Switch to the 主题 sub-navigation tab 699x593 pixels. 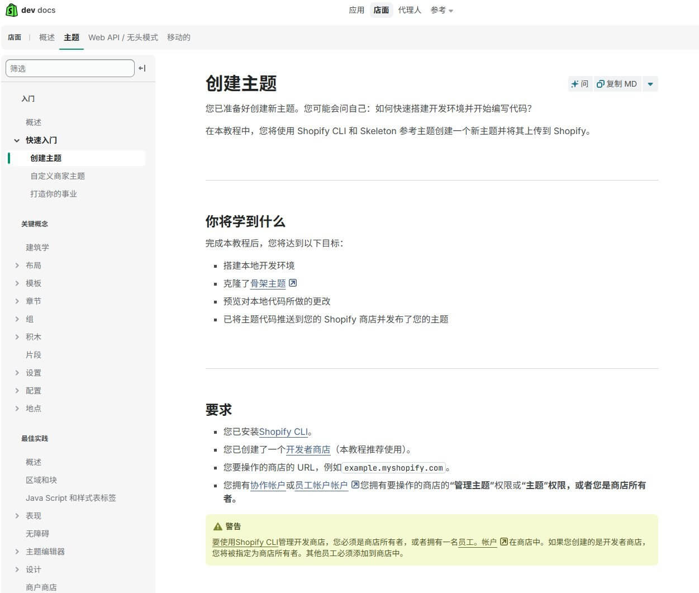click(72, 37)
